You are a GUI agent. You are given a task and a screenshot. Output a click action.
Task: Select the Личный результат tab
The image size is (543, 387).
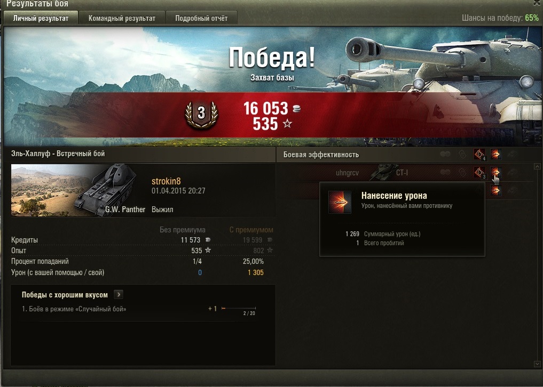click(x=41, y=18)
